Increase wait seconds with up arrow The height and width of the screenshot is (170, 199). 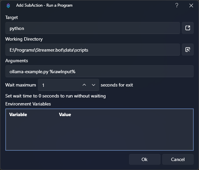(x=84, y=85)
